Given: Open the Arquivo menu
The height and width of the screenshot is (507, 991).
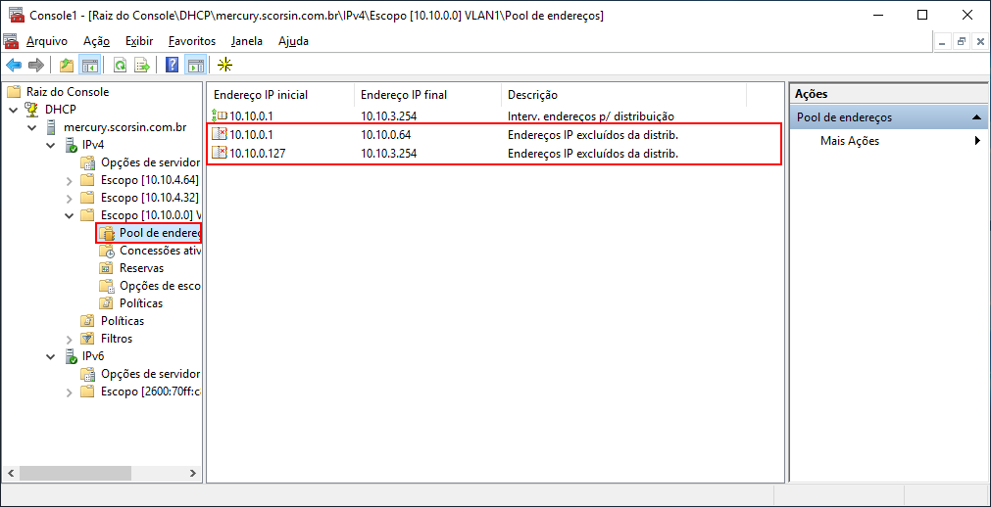Looking at the screenshot, I should 47,42.
